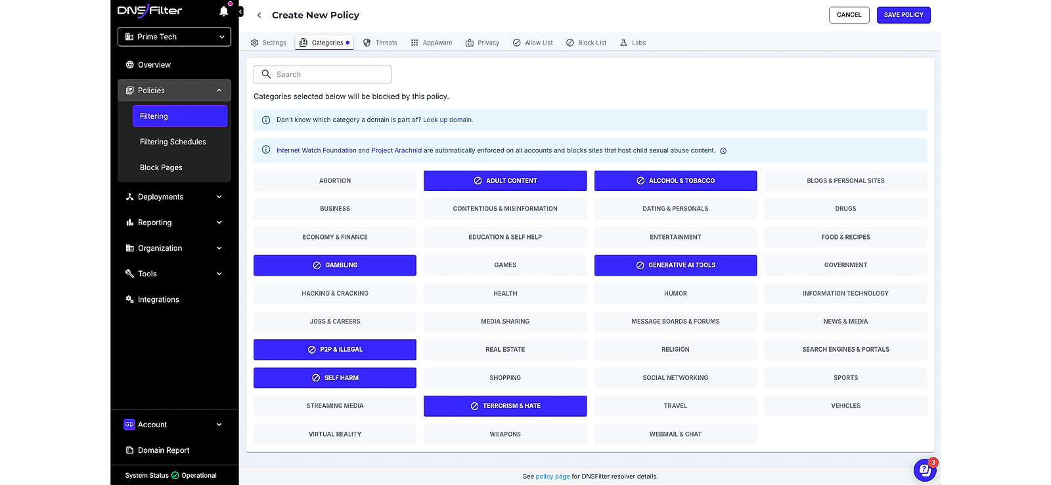
Task: Switch to the Threats tab
Action: coord(380,43)
